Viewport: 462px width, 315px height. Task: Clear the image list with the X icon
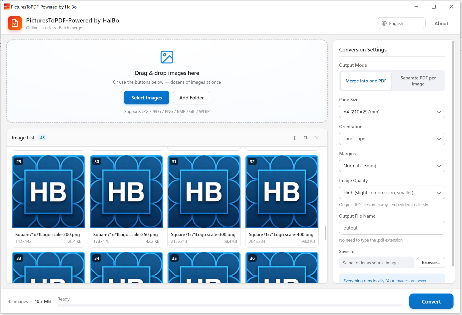click(317, 138)
